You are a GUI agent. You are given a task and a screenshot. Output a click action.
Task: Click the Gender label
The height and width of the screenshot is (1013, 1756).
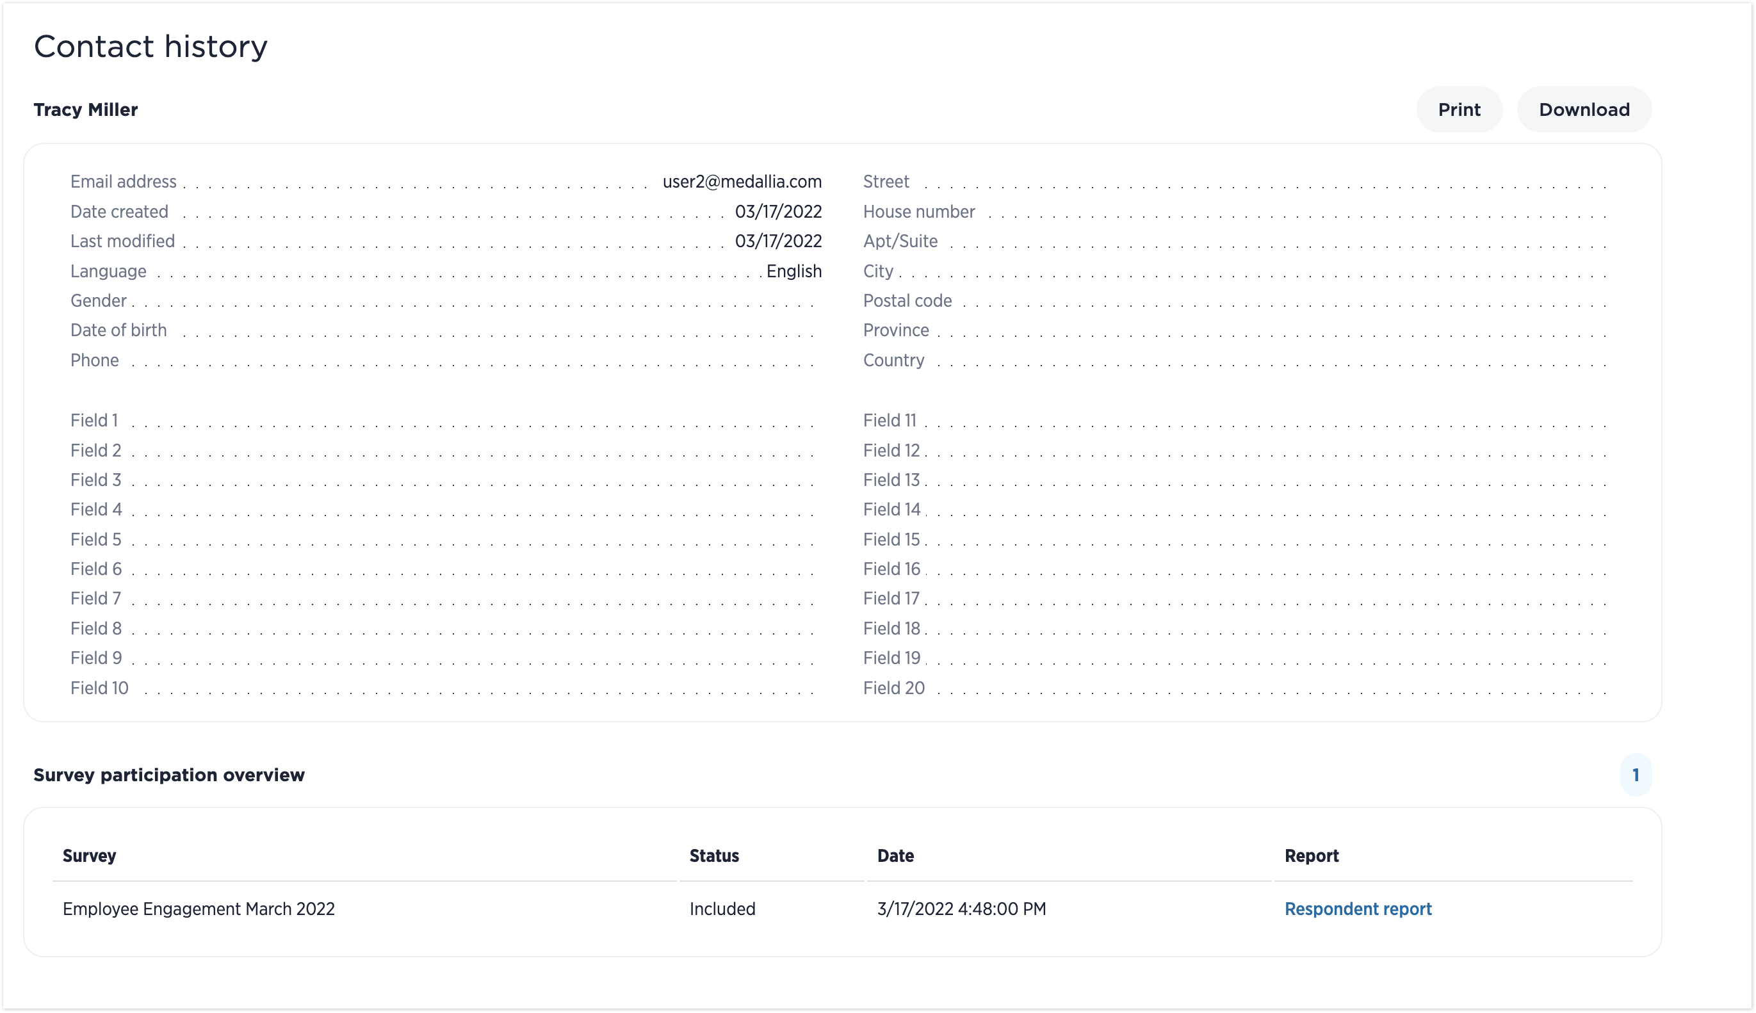coord(98,300)
